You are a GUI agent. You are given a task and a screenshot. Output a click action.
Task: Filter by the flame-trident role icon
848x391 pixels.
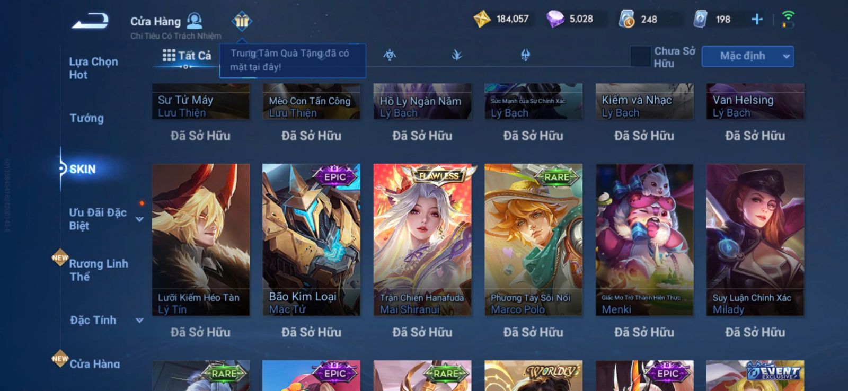pyautogui.click(x=525, y=55)
